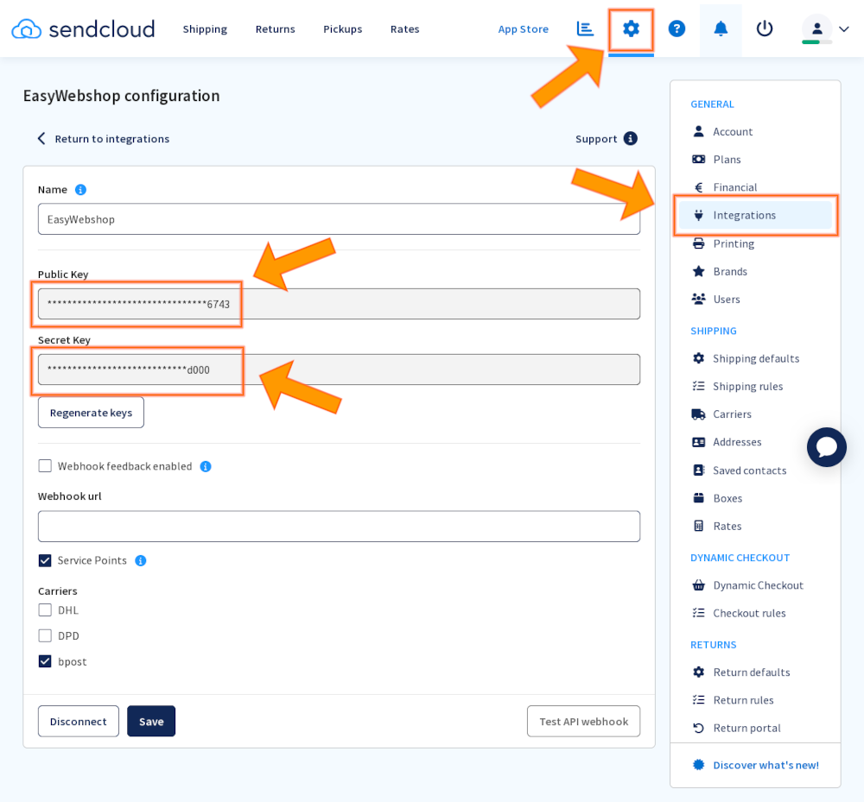The width and height of the screenshot is (864, 802).
Task: Open the support chat bubble
Action: click(826, 447)
